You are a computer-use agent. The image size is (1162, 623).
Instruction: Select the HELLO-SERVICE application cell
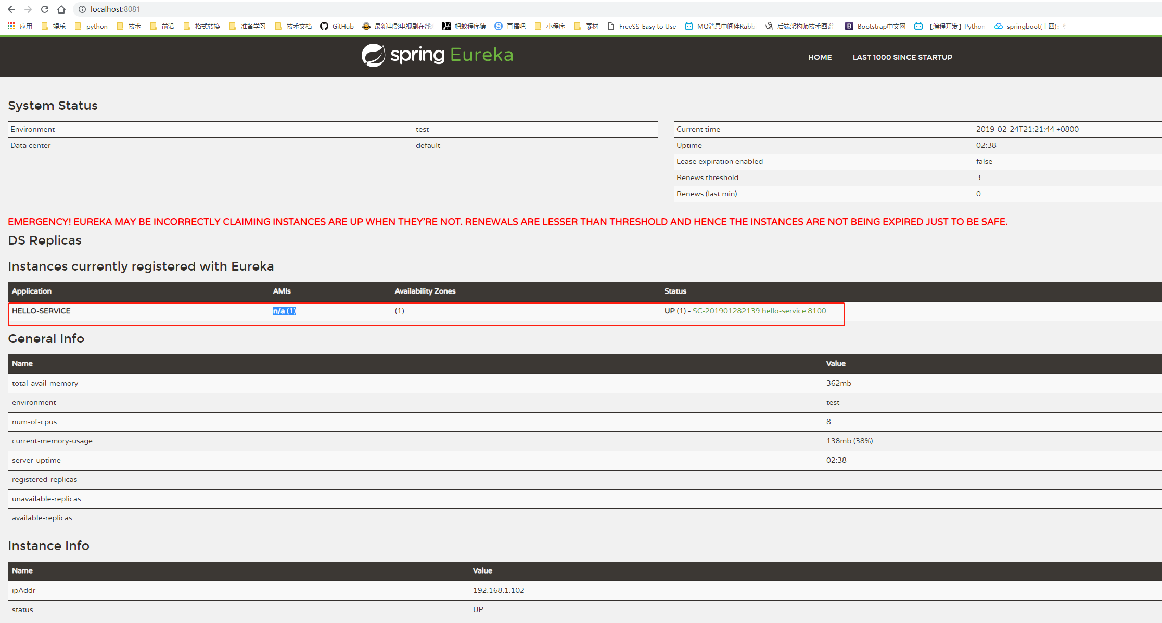tap(41, 311)
